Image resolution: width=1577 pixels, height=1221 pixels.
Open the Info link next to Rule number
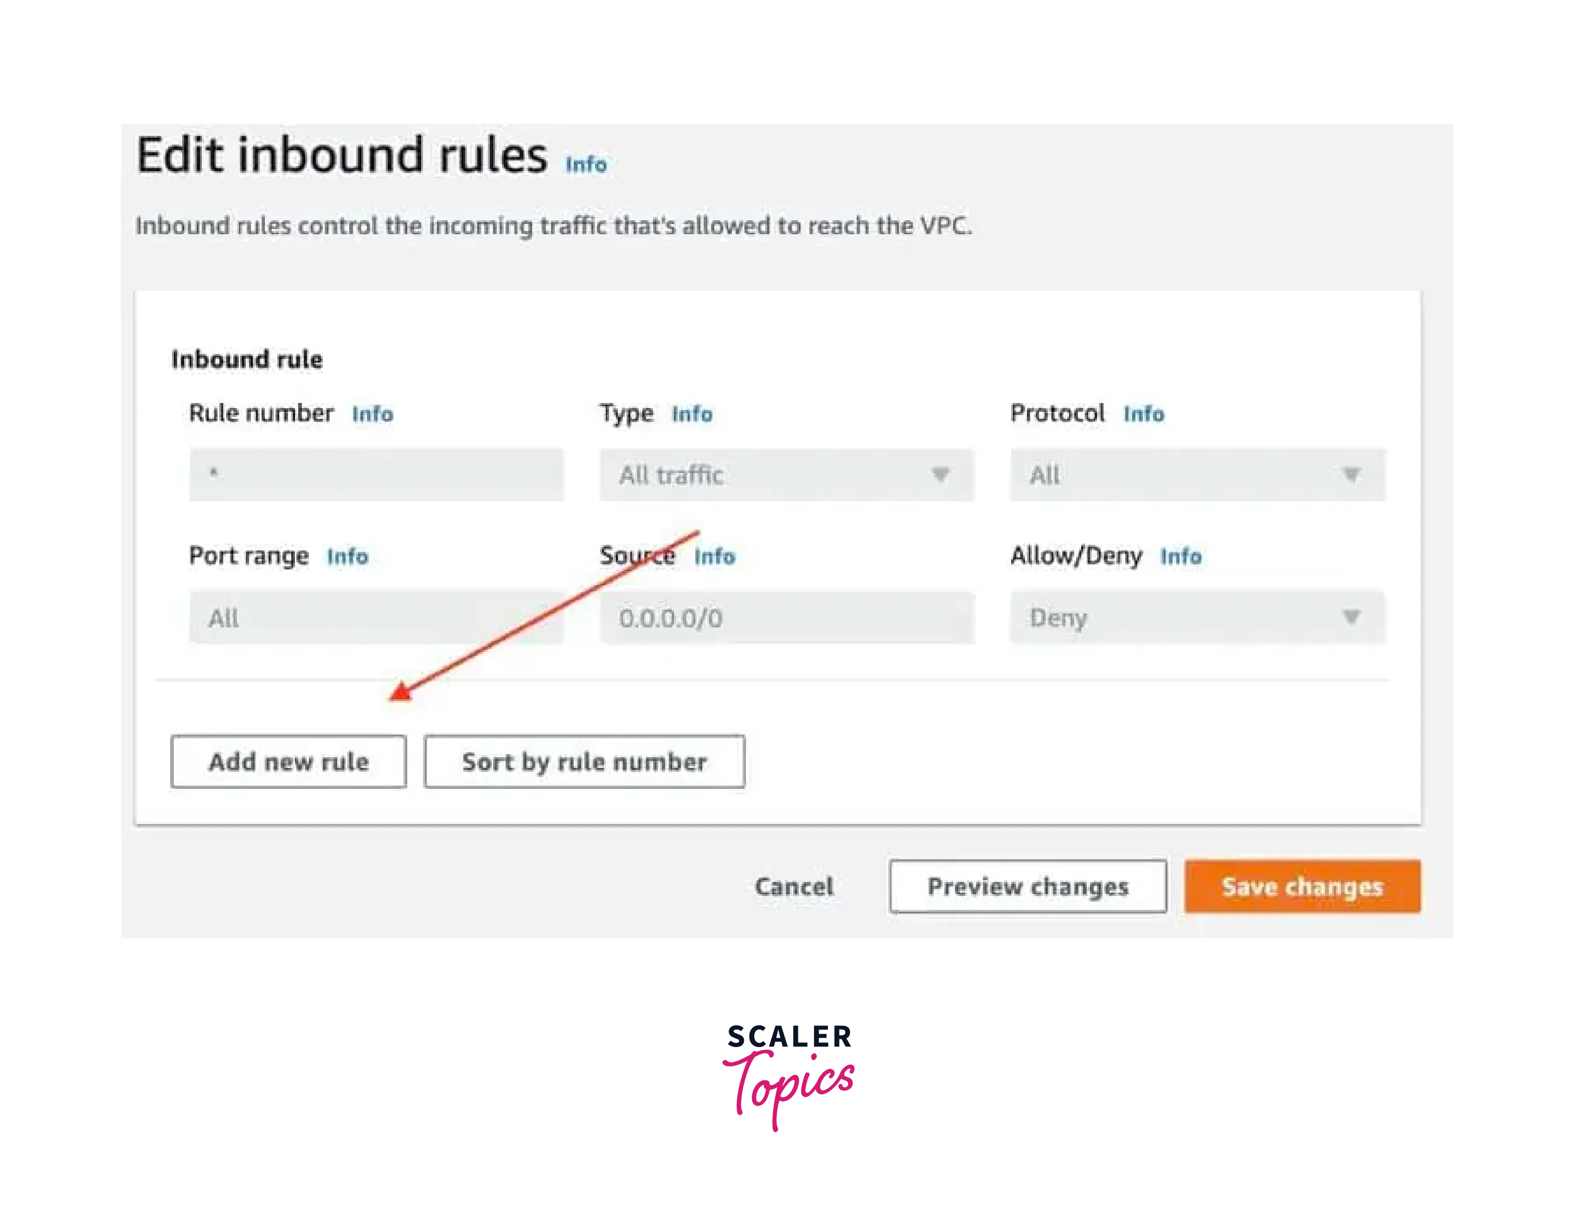coord(372,414)
